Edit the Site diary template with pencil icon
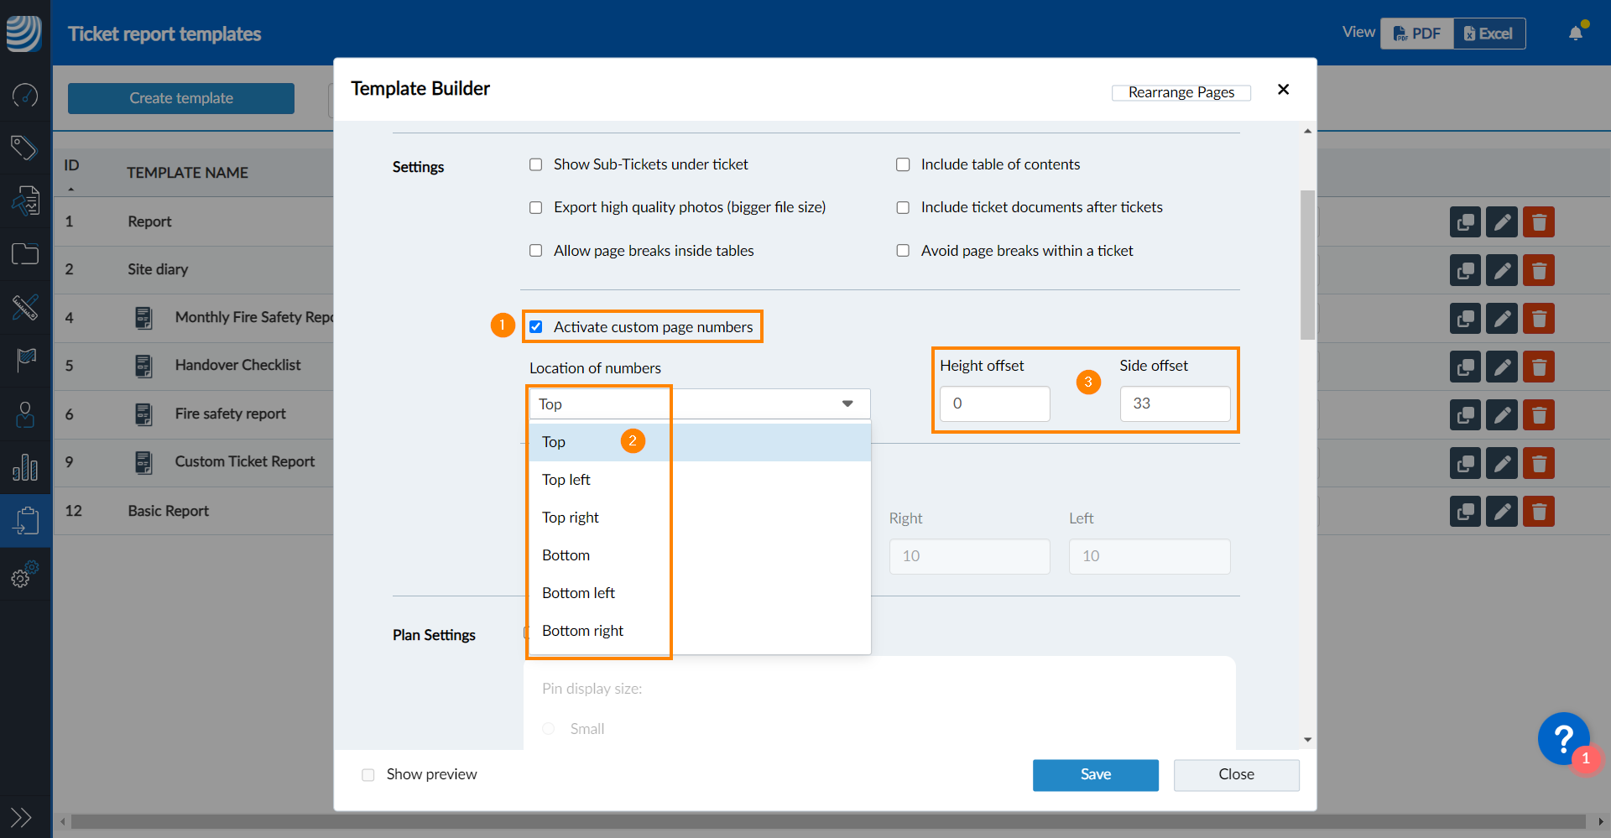The height and width of the screenshot is (838, 1611). click(x=1501, y=270)
